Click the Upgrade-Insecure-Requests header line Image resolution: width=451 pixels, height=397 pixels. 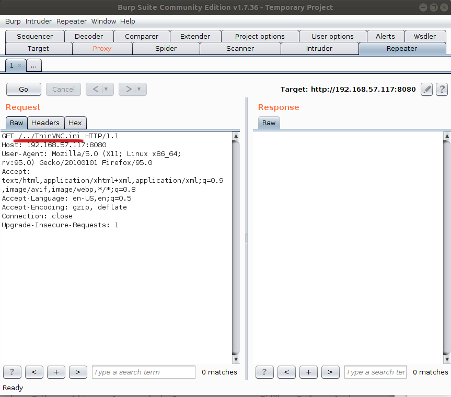point(60,225)
